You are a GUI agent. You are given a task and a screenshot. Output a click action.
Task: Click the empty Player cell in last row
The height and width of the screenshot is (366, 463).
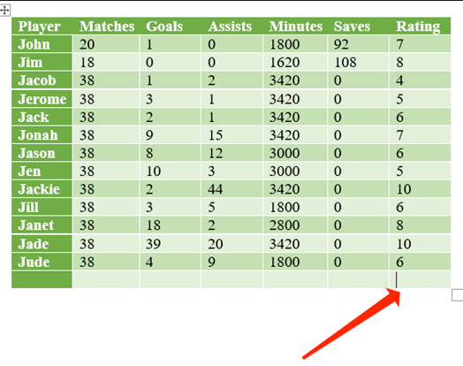42,279
